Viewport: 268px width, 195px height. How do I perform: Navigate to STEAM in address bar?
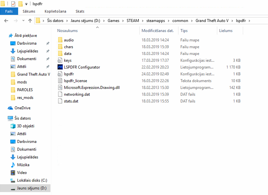pyautogui.click(x=133, y=21)
